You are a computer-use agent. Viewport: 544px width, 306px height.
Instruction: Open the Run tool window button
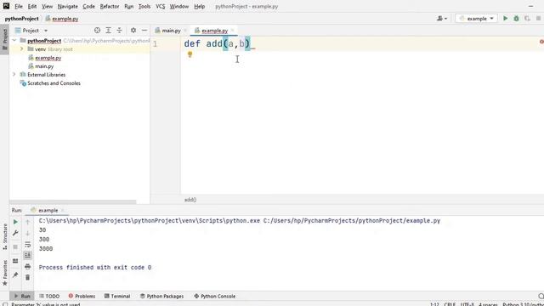coord(22,297)
